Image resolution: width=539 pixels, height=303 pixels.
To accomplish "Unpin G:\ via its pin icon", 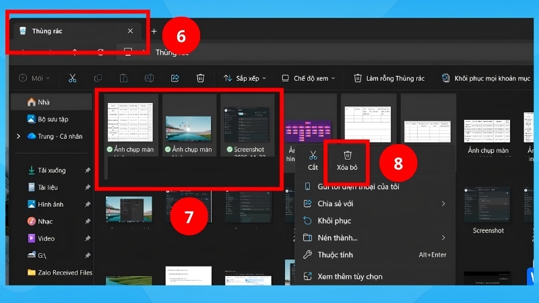I will click(88, 255).
